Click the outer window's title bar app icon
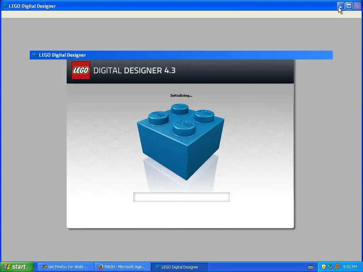The image size is (363, 272). tap(5, 6)
